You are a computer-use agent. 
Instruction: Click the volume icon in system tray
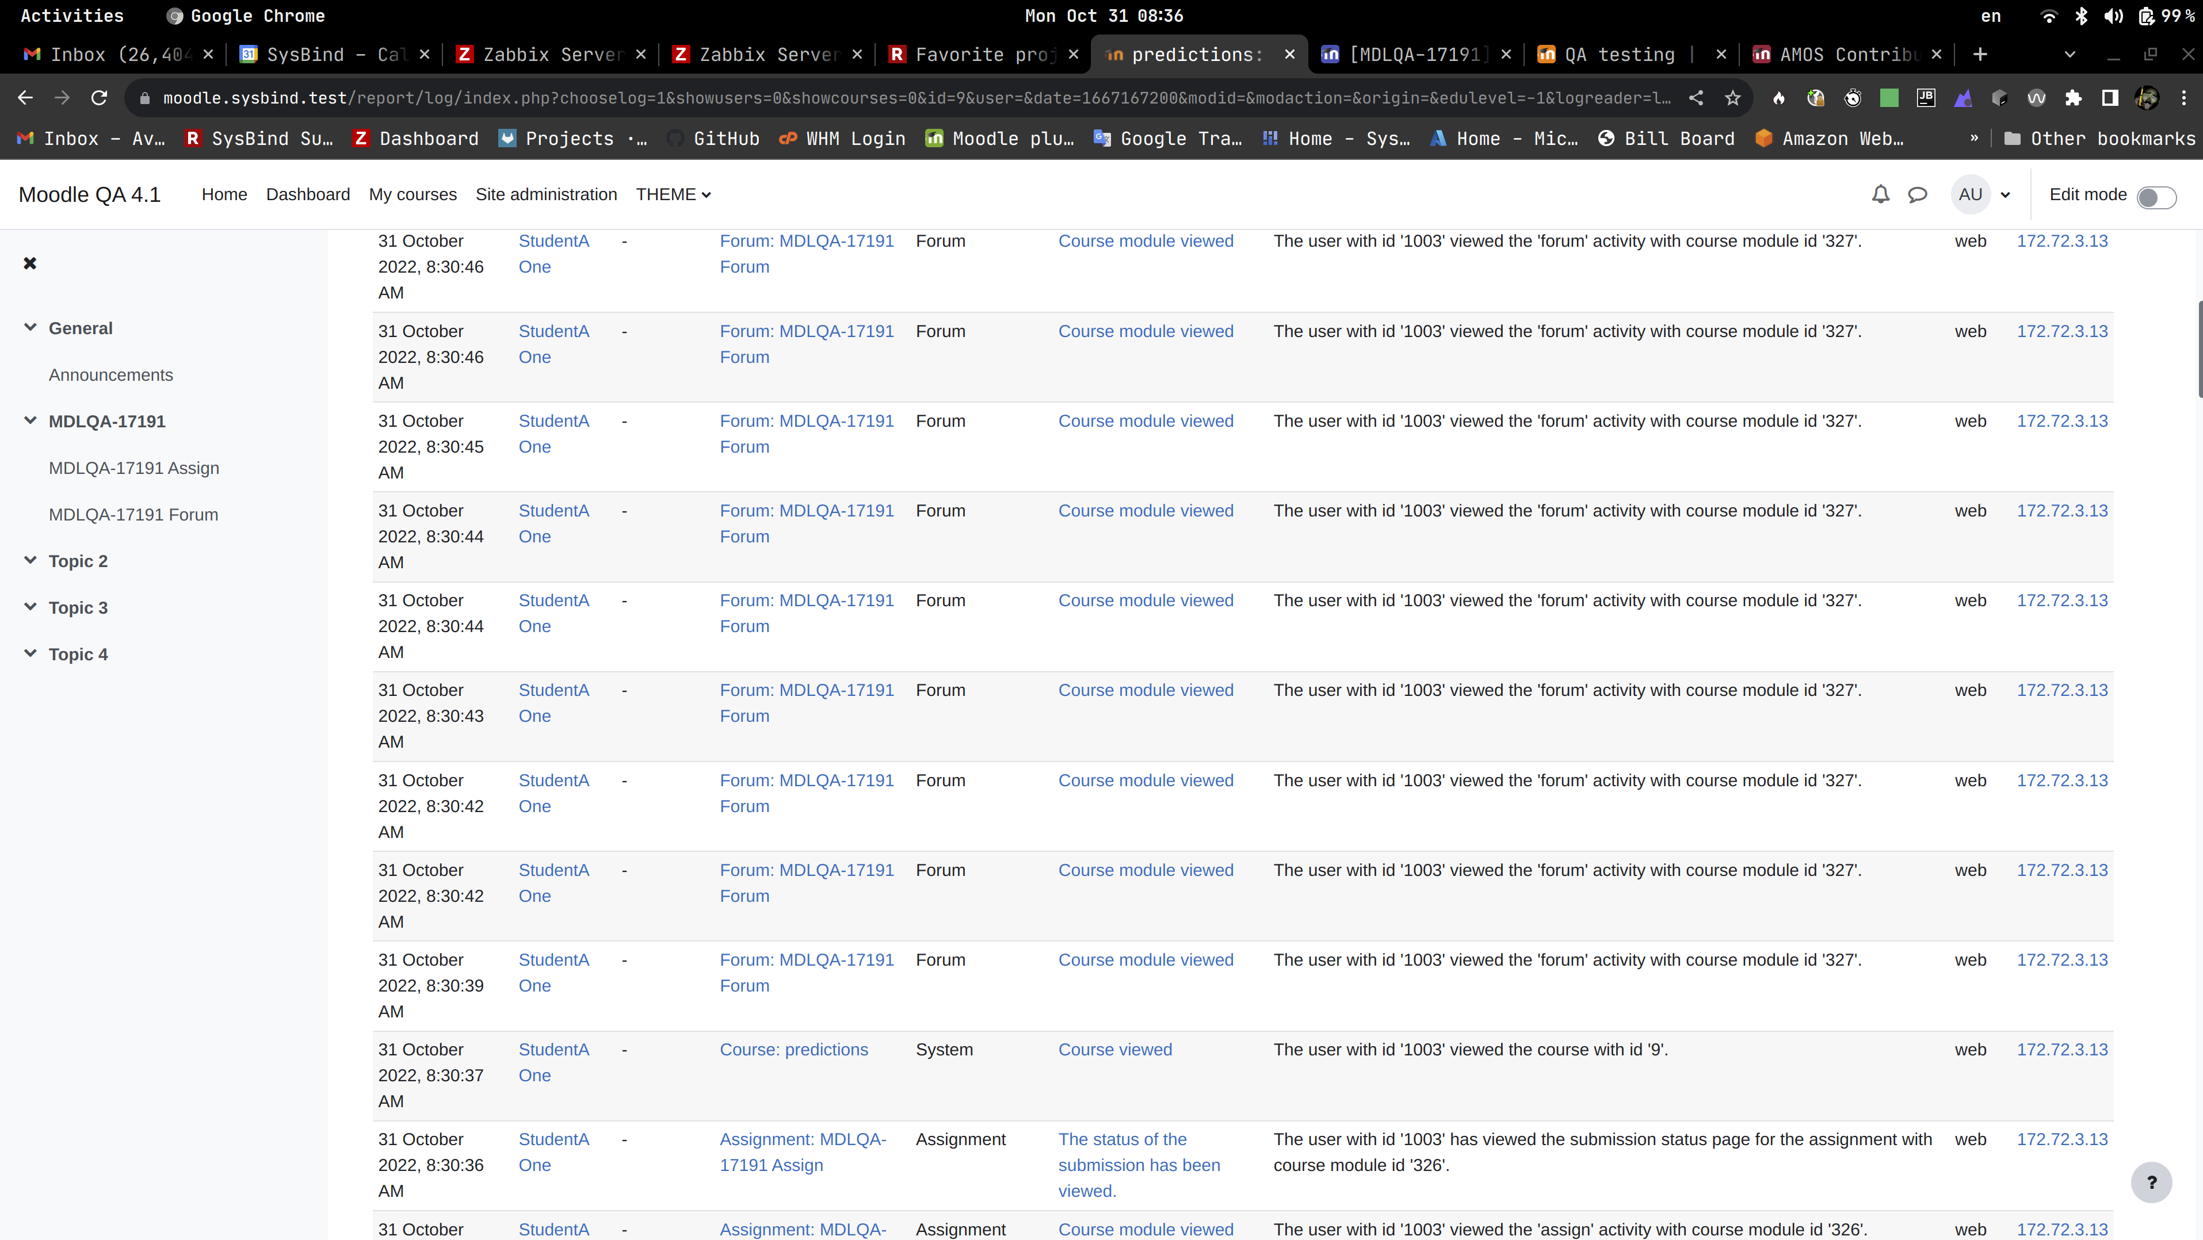coord(2113,16)
